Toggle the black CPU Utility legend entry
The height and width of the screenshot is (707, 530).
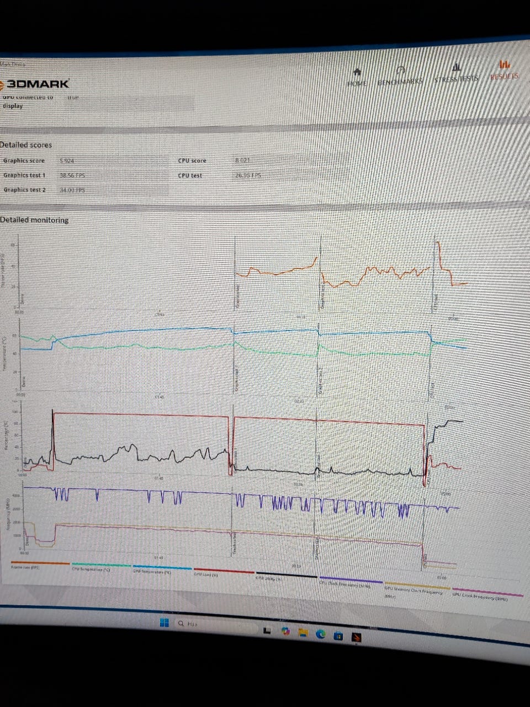pos(287,576)
